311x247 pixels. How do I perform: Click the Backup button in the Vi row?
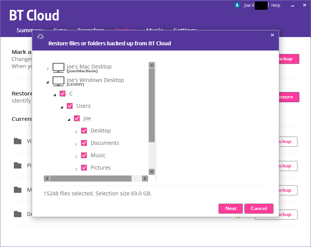pos(288,141)
